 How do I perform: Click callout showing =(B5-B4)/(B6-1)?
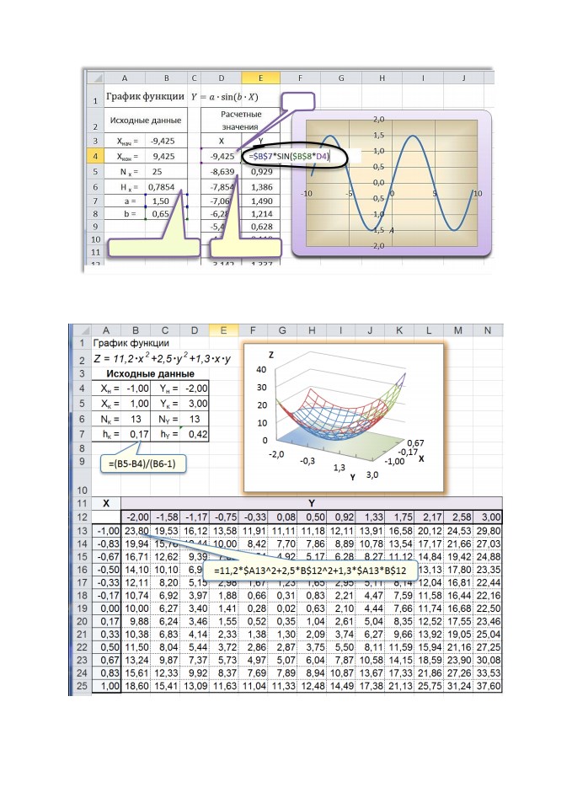pyautogui.click(x=142, y=463)
